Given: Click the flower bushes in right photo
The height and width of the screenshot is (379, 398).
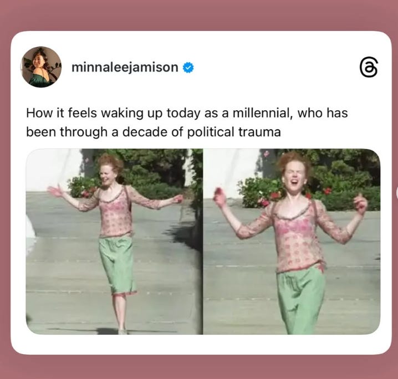Looking at the screenshot, I should [259, 193].
